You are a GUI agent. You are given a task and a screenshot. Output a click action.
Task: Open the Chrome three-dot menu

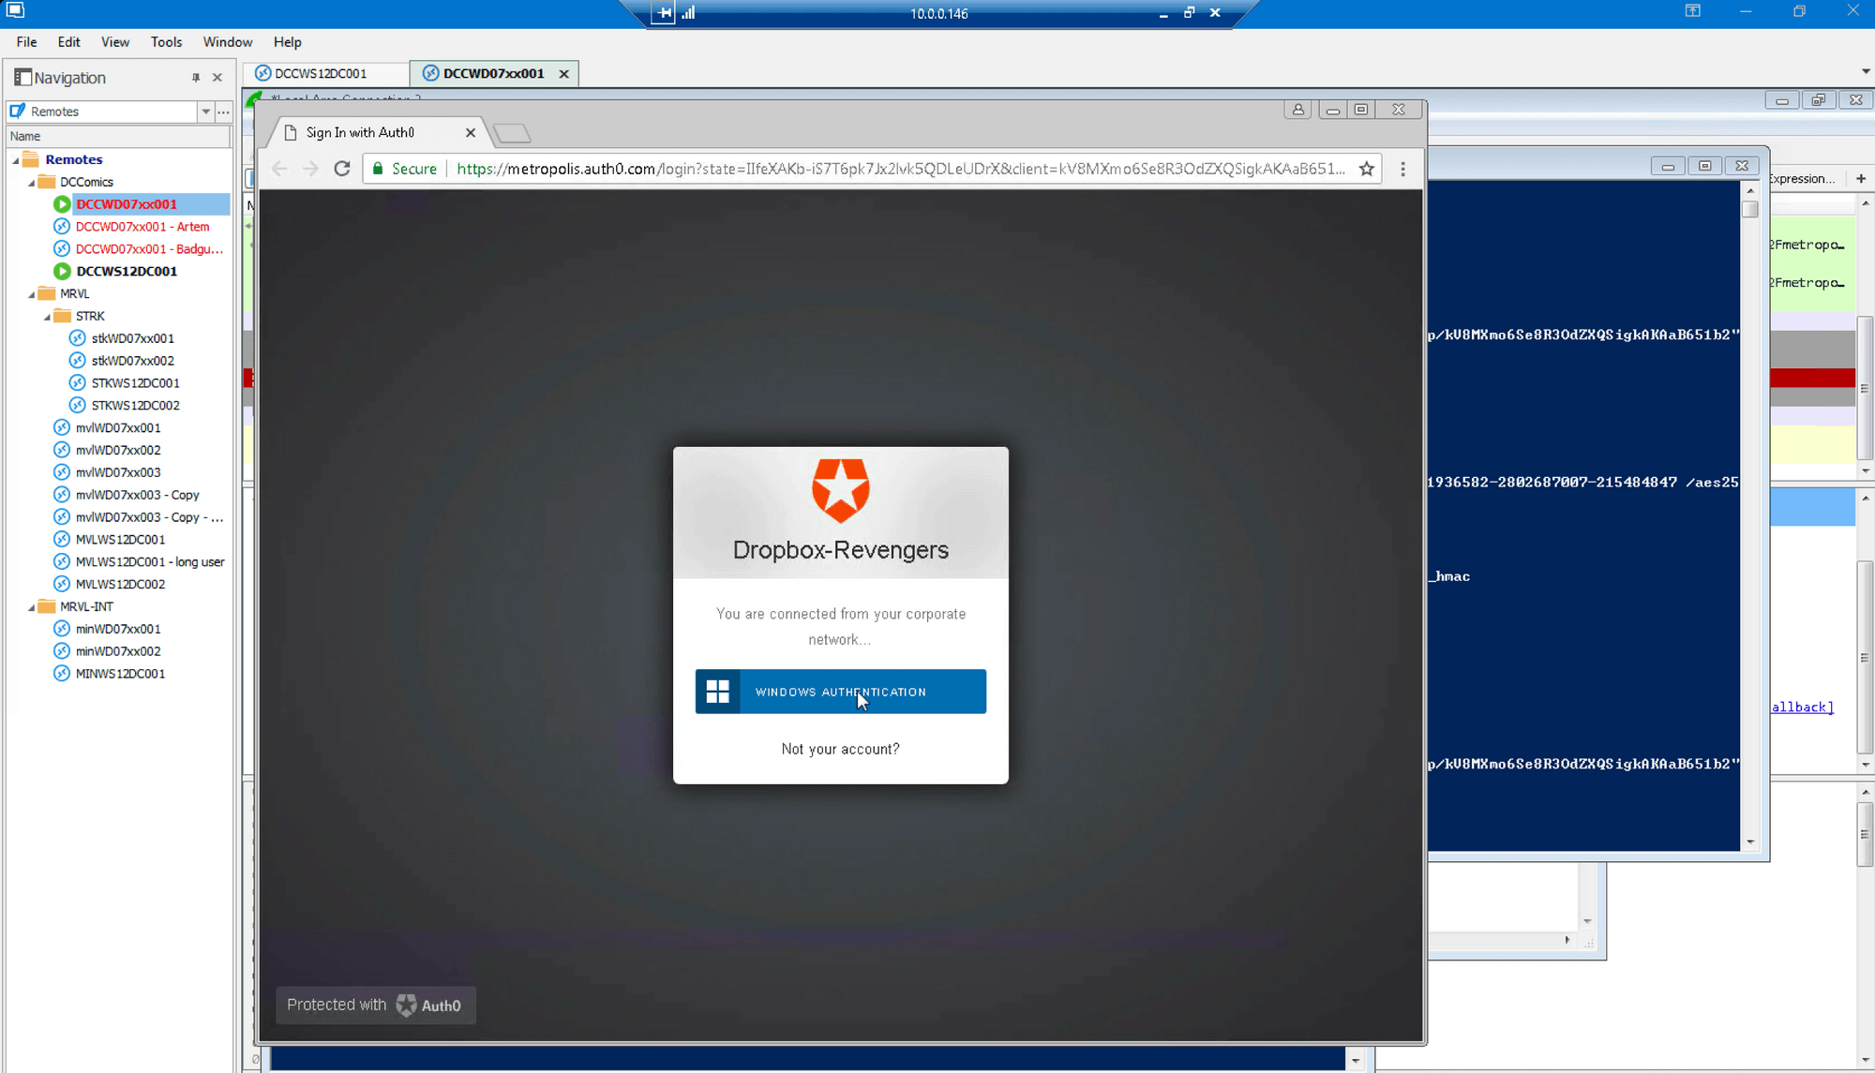click(1402, 169)
